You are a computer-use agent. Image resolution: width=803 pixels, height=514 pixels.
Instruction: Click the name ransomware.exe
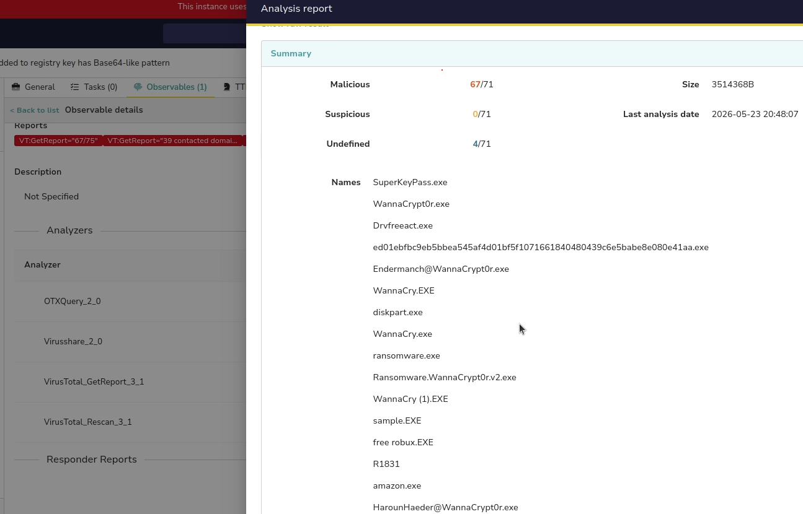tap(406, 355)
